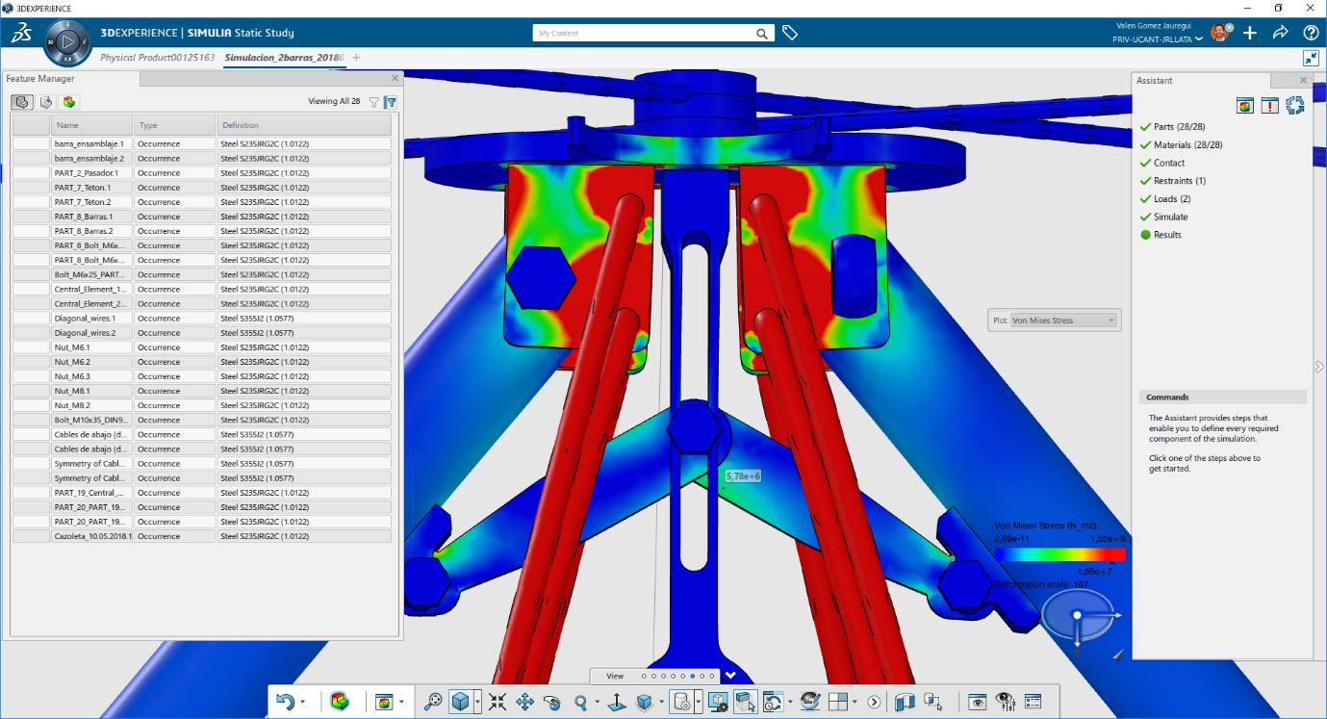Viewport: 1327px width, 719px height.
Task: Open the help question mark icon
Action: (x=1311, y=33)
